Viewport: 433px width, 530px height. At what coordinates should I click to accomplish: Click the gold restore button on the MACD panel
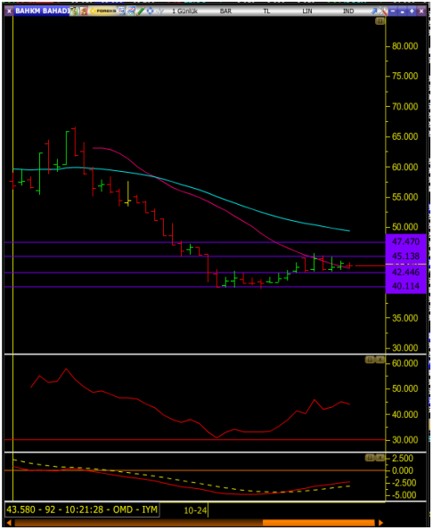[370, 458]
